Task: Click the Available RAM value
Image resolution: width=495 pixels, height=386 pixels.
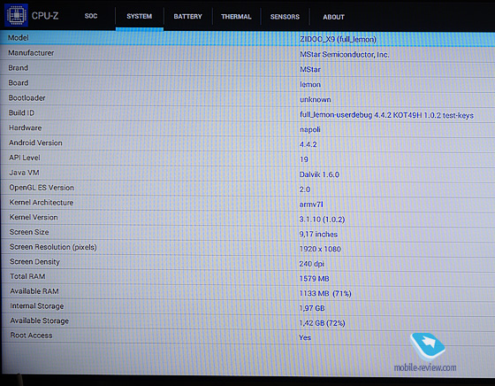Action: [x=325, y=293]
